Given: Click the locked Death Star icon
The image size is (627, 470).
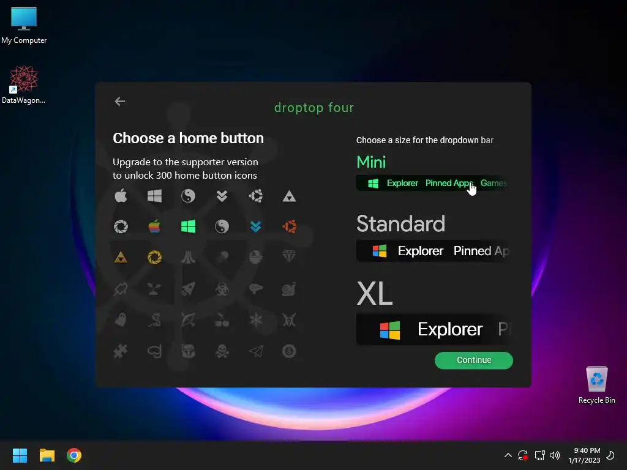Looking at the screenshot, I should [x=255, y=257].
